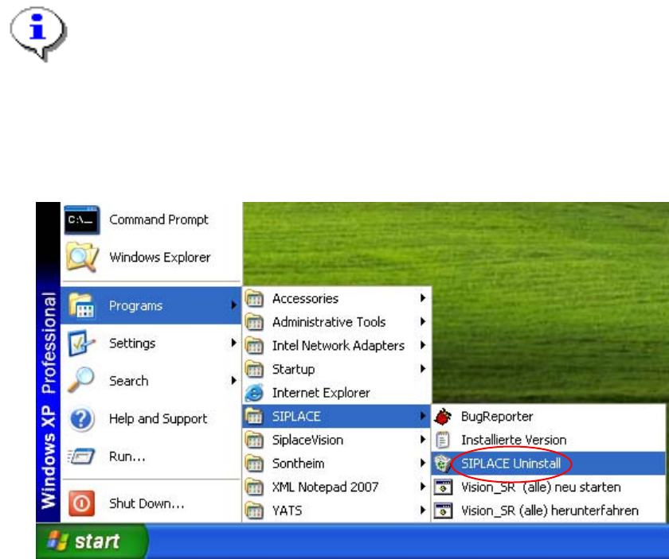Click the Settings checkmark icon

tap(81, 343)
